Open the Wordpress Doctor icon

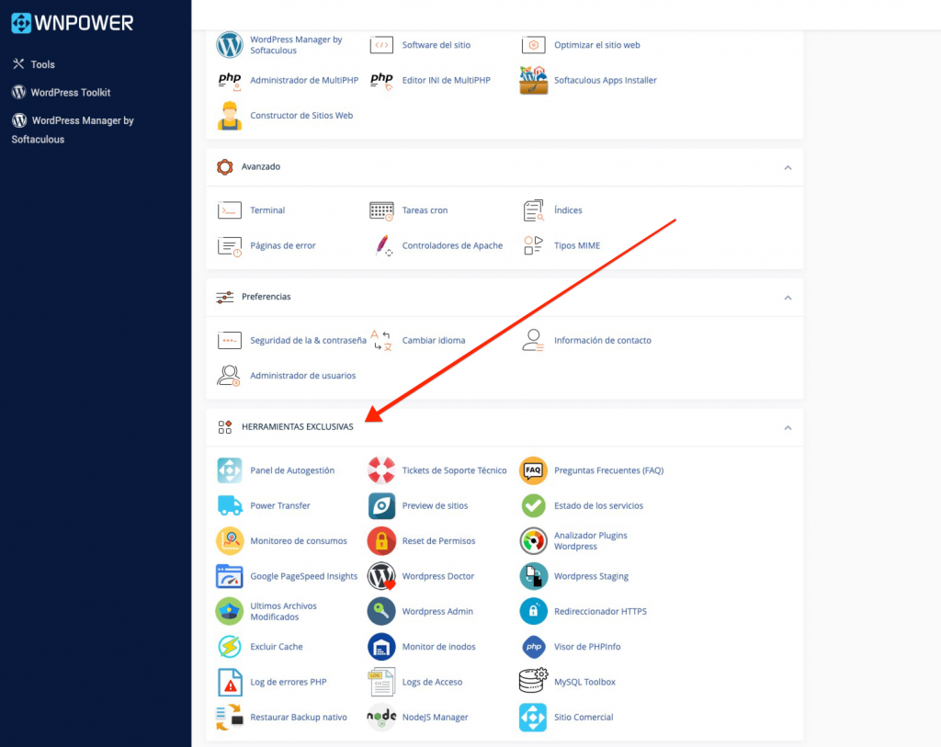381,577
